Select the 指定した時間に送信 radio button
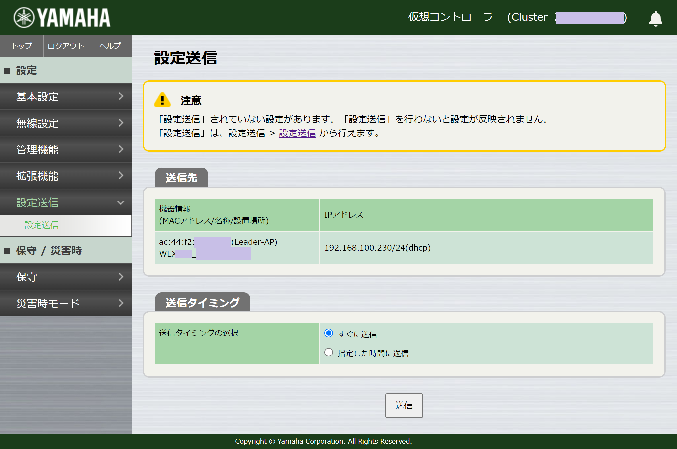677x449 pixels. pyautogui.click(x=329, y=353)
